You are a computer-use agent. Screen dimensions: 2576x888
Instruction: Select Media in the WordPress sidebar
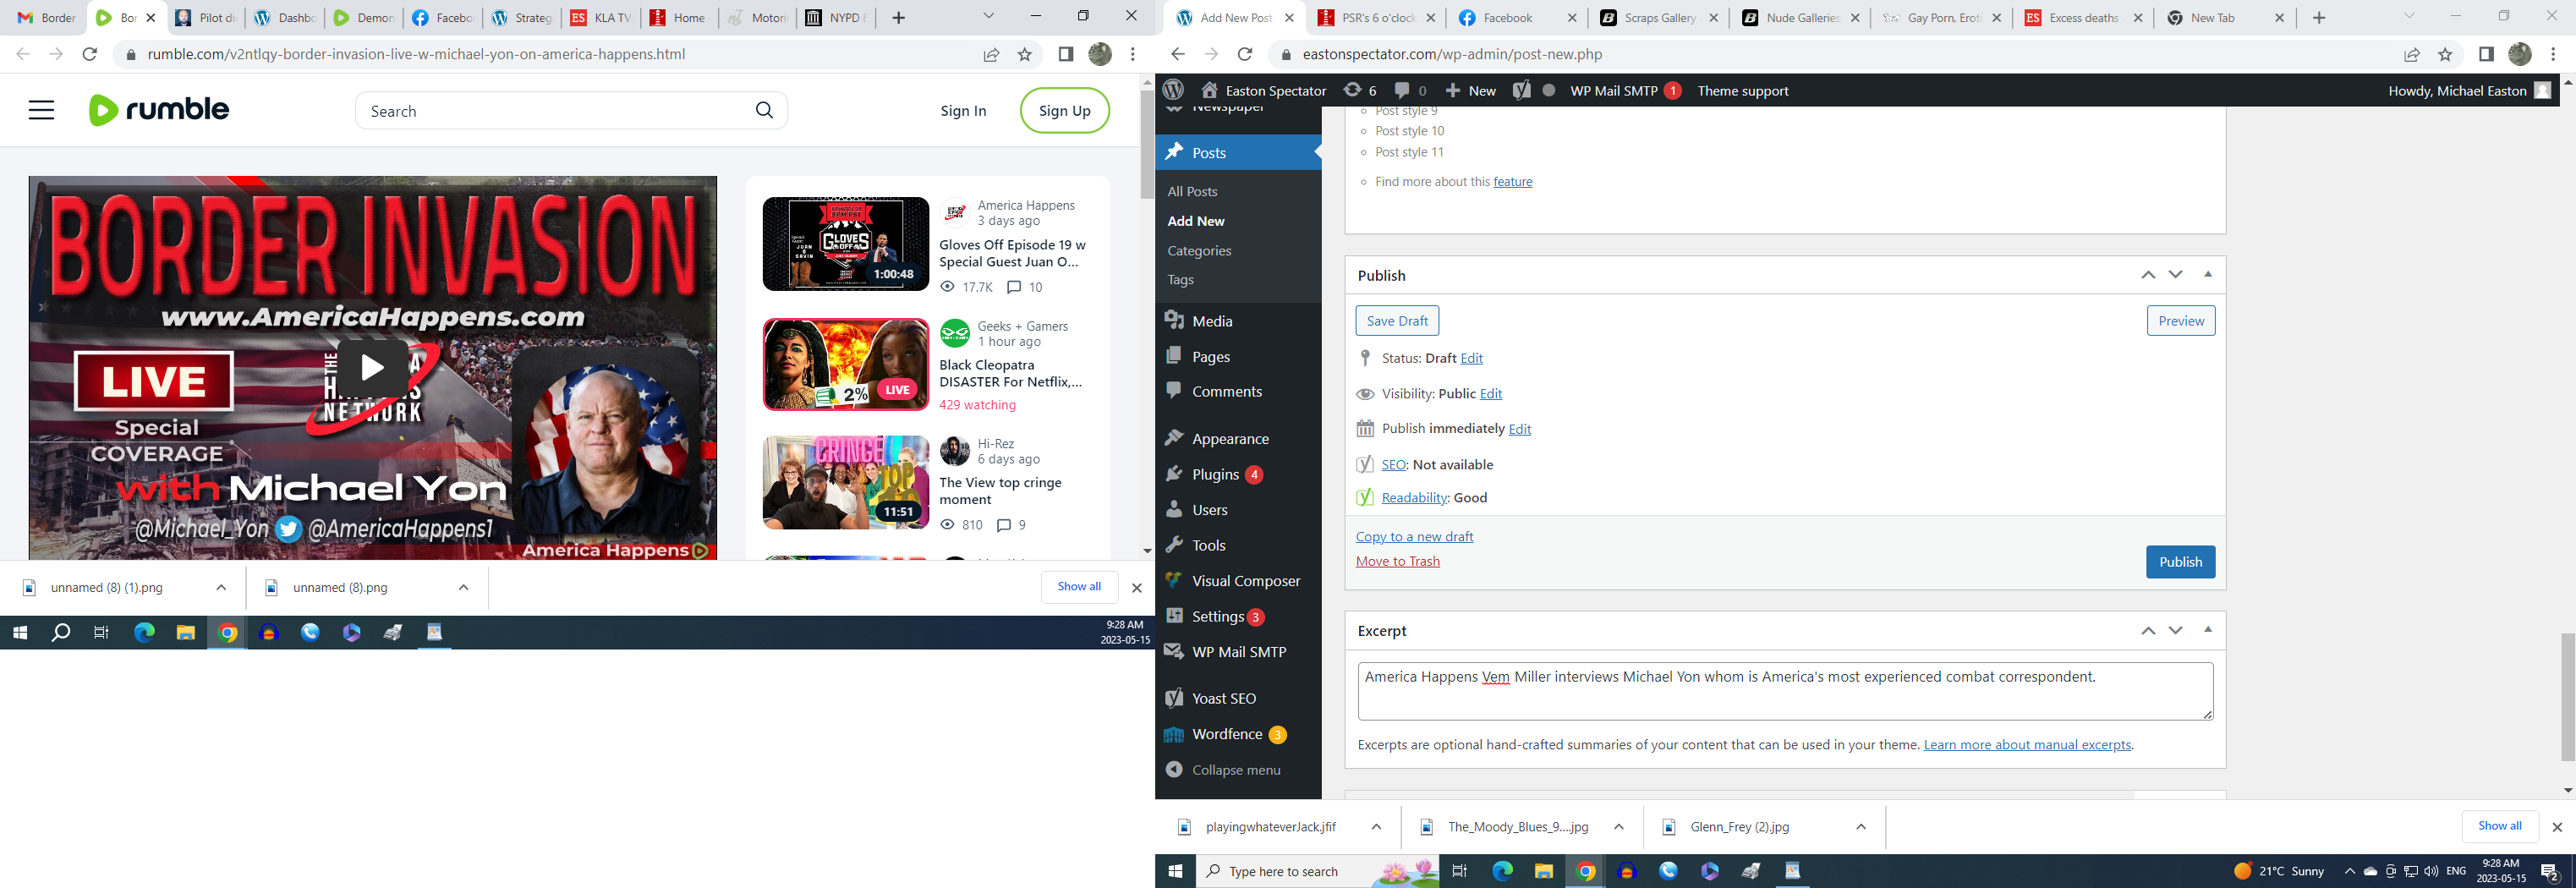point(1212,321)
